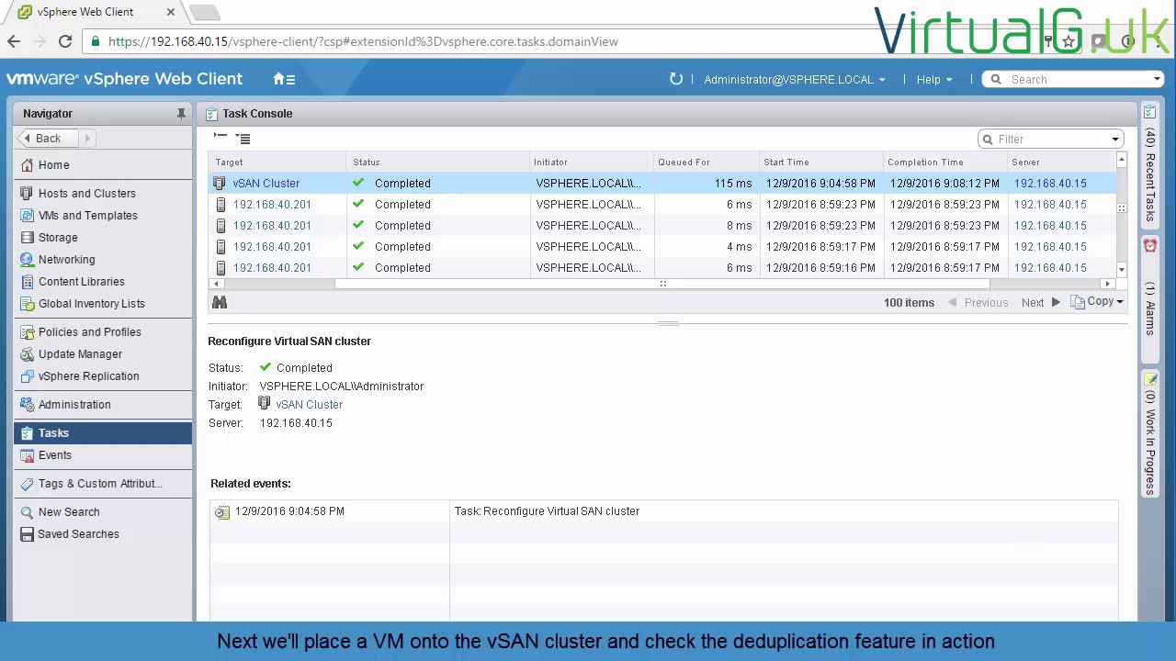
Task: Sort by Completion Time column header
Action: [x=944, y=162]
